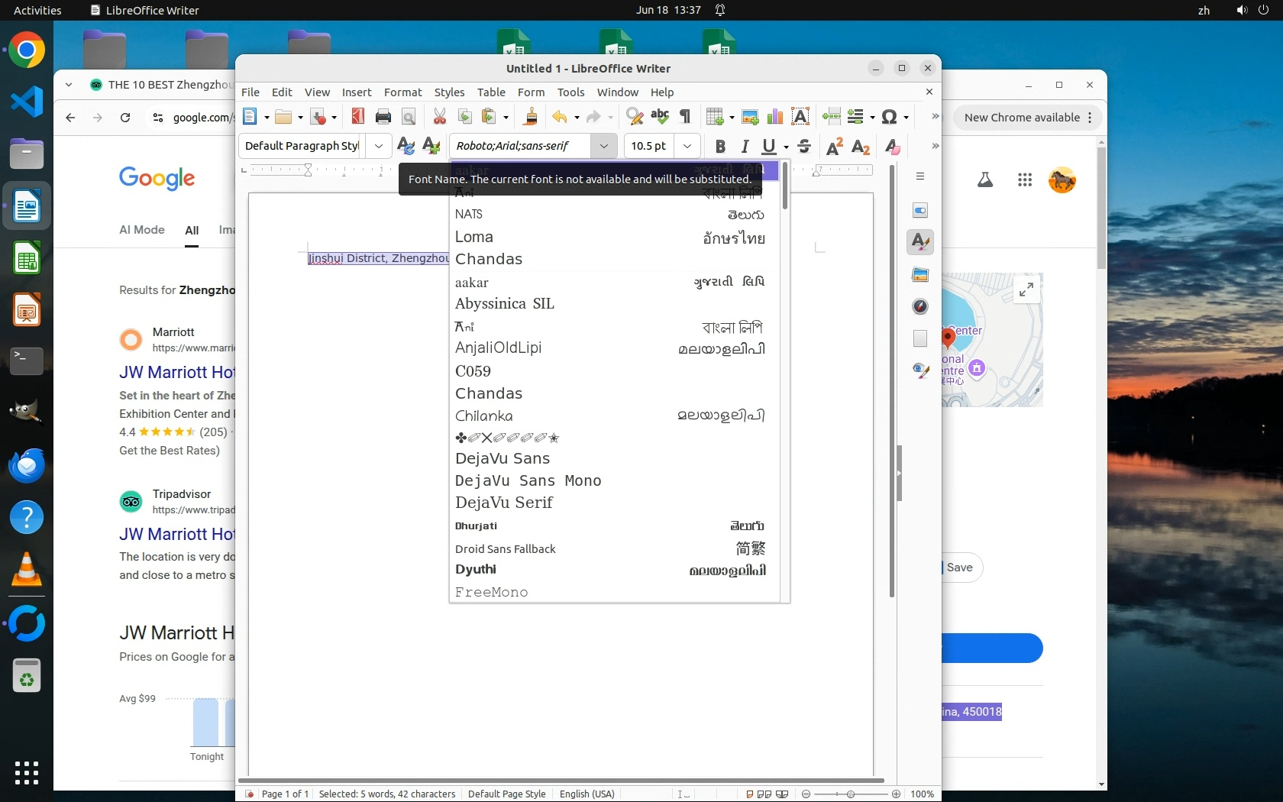Collapse the font name dropdown arrow
Viewport: 1283px width, 802px height.
click(x=603, y=146)
